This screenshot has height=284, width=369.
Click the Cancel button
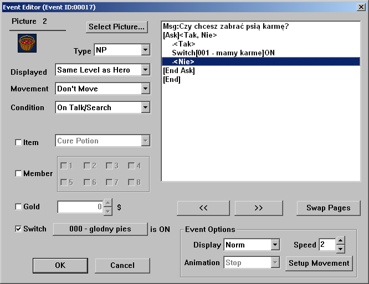coord(122,265)
